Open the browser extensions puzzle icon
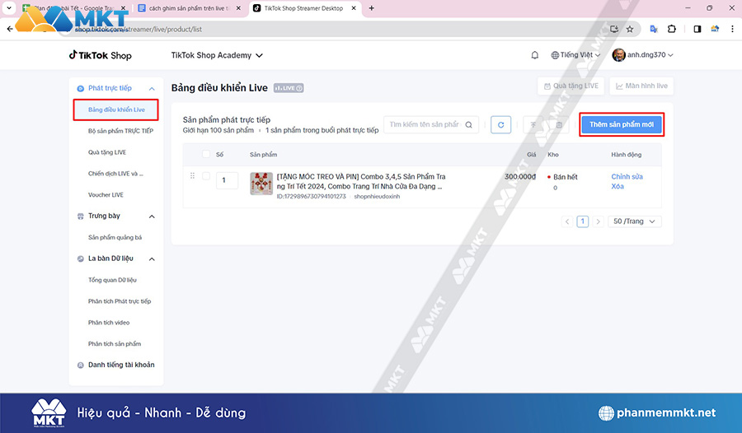Viewport: 742px width, 433px height. [x=671, y=30]
